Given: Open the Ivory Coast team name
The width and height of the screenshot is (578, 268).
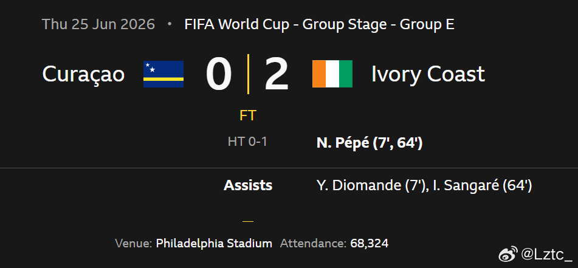Looking at the screenshot, I should (x=428, y=75).
